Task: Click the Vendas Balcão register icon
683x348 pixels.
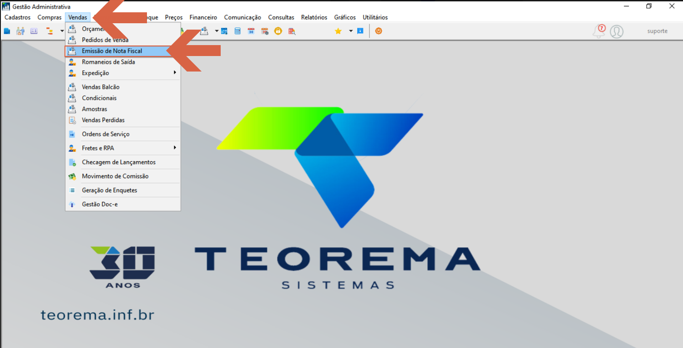Action: pyautogui.click(x=72, y=87)
